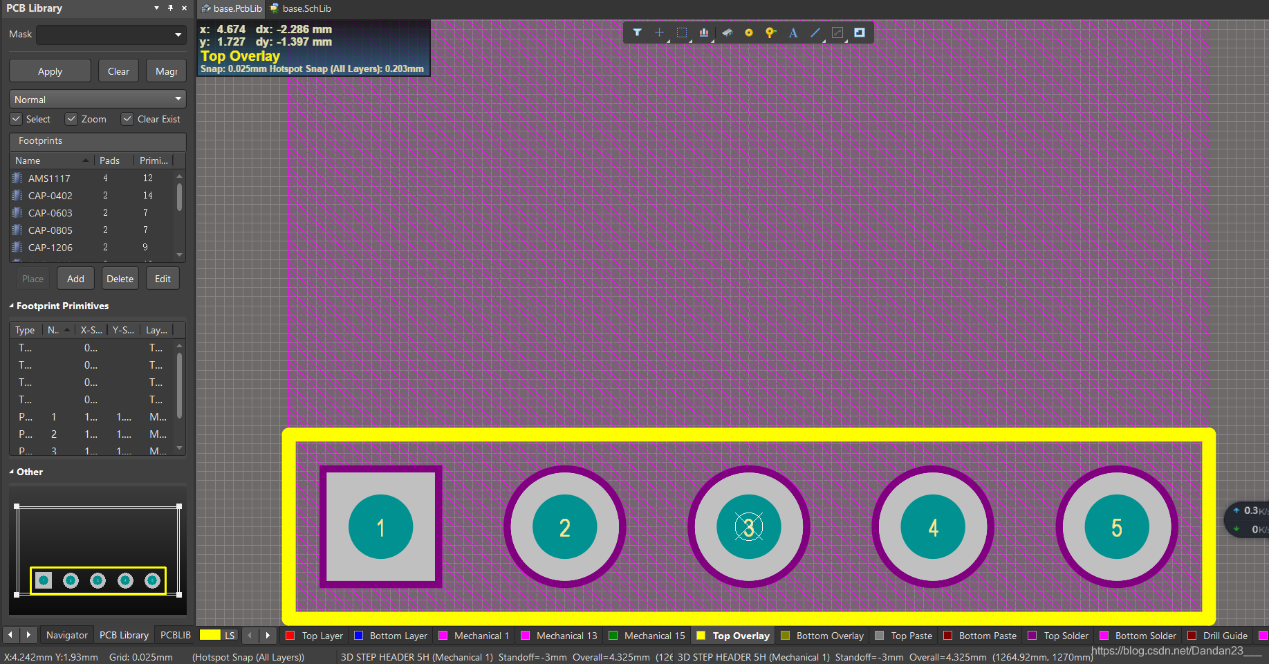
Task: Toggle the Clear Existing checkbox
Action: pyautogui.click(x=127, y=119)
